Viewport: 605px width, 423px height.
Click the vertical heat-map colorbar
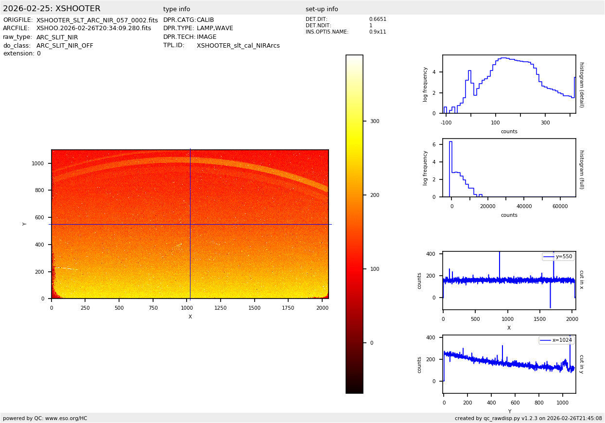(x=354, y=224)
